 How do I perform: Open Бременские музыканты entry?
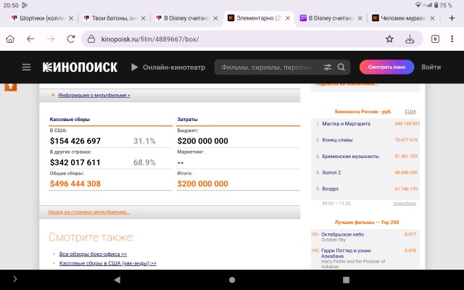(350, 157)
